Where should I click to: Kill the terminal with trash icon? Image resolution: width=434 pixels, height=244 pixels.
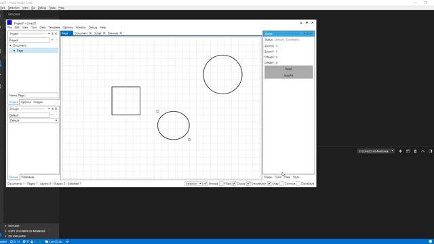pos(415,151)
